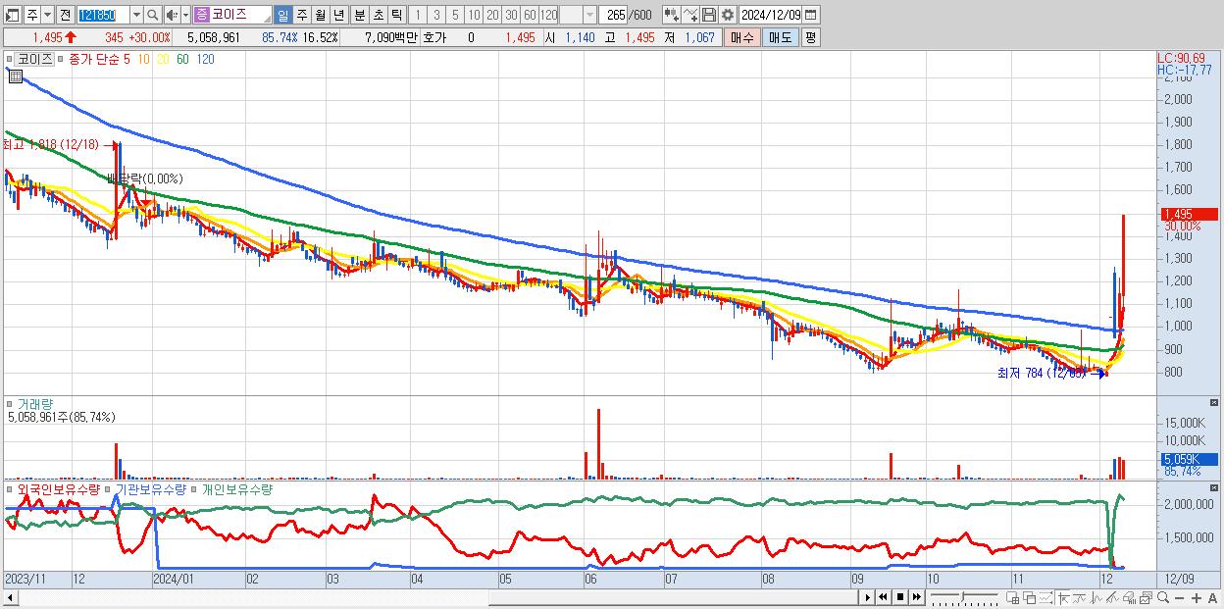This screenshot has width=1224, height=609.
Task: Select the 년 yearly chart period
Action: pos(338,15)
